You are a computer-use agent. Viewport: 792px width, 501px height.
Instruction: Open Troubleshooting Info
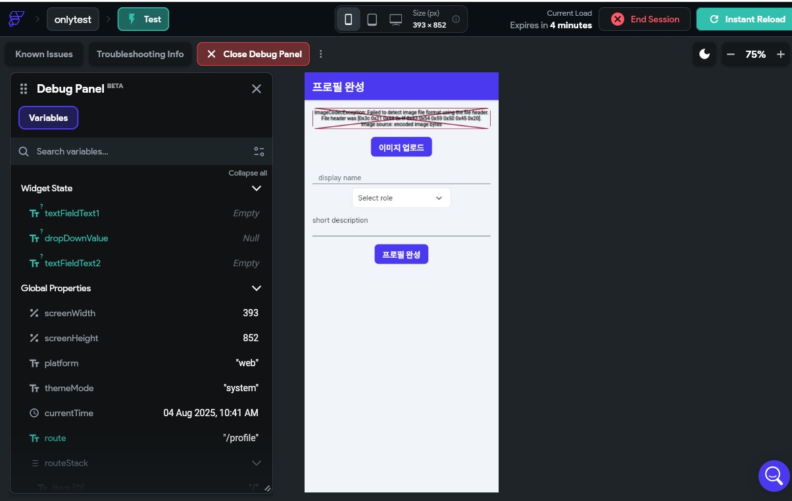tap(140, 54)
